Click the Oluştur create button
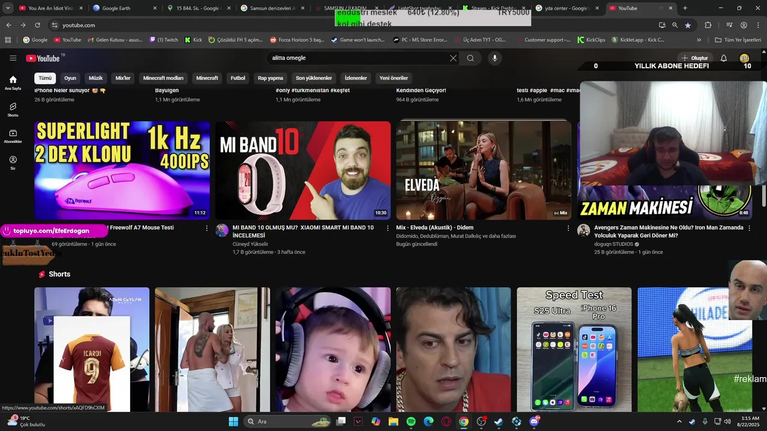This screenshot has height=431, width=767. coord(694,58)
